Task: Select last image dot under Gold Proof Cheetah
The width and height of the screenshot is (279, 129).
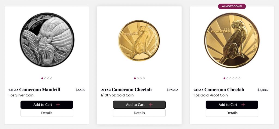Action: click(239, 78)
